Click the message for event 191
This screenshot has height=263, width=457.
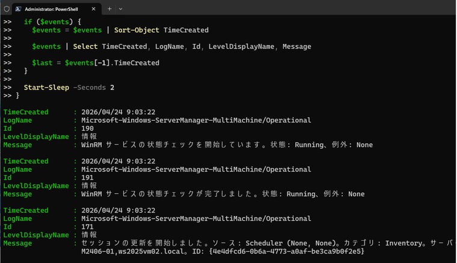click(223, 194)
